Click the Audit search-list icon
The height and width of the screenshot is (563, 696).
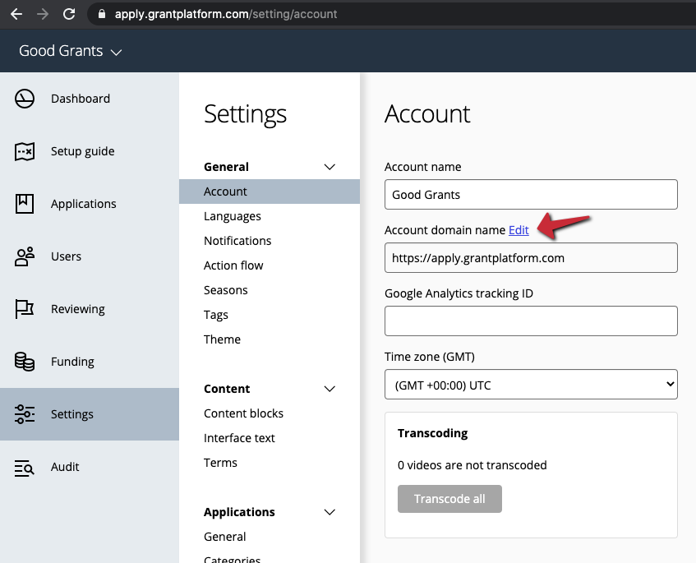tap(25, 467)
